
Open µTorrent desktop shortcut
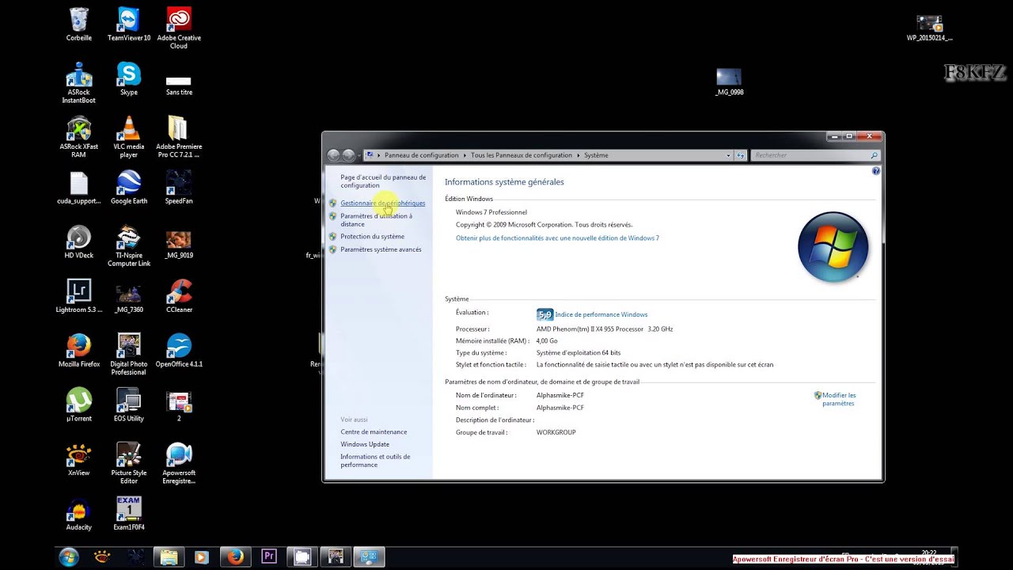tap(79, 405)
